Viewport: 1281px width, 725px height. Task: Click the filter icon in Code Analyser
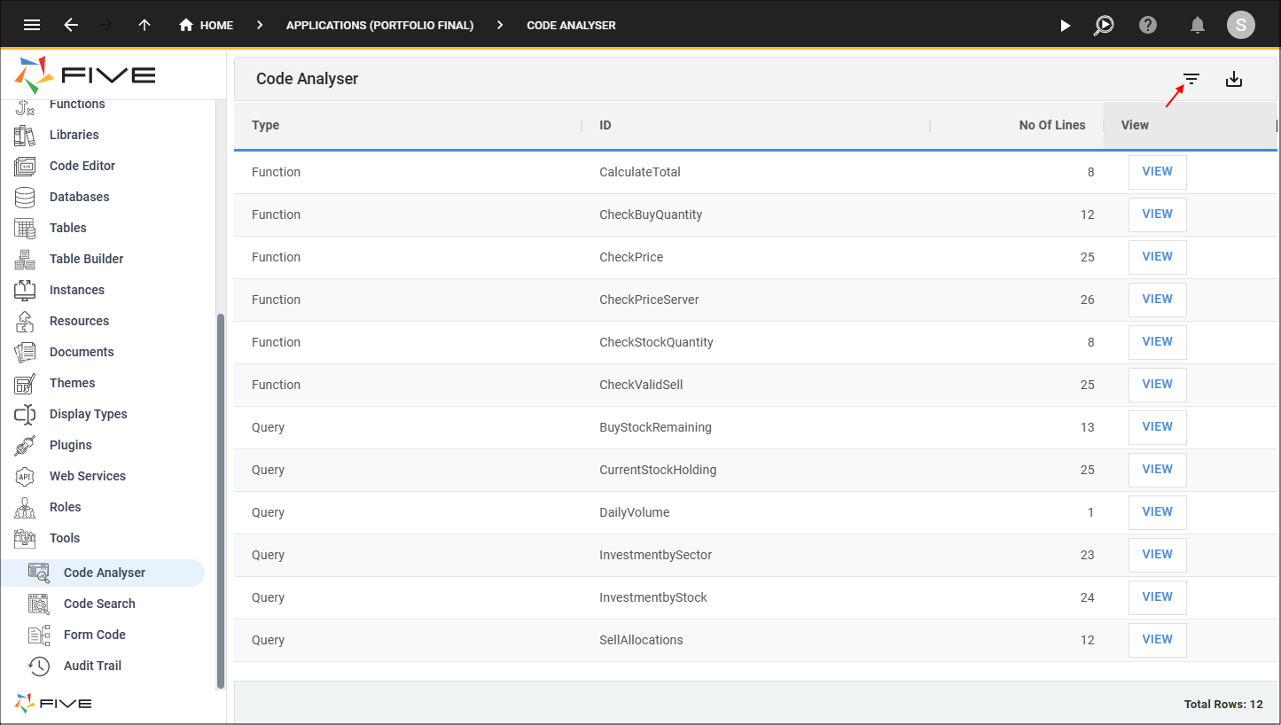[x=1191, y=79]
